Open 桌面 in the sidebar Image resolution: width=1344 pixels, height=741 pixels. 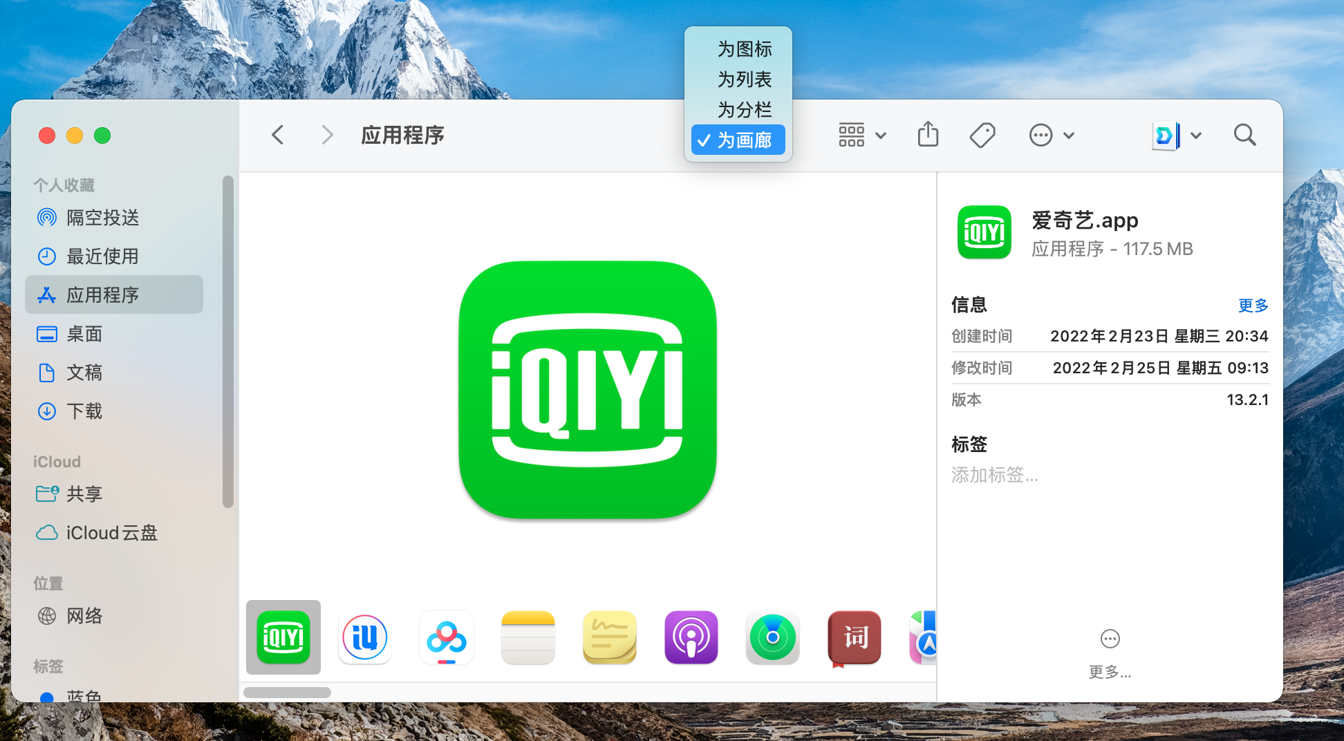tap(114, 334)
